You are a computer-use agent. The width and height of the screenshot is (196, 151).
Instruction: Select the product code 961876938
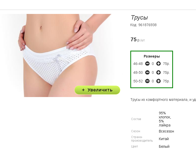click(x=147, y=25)
